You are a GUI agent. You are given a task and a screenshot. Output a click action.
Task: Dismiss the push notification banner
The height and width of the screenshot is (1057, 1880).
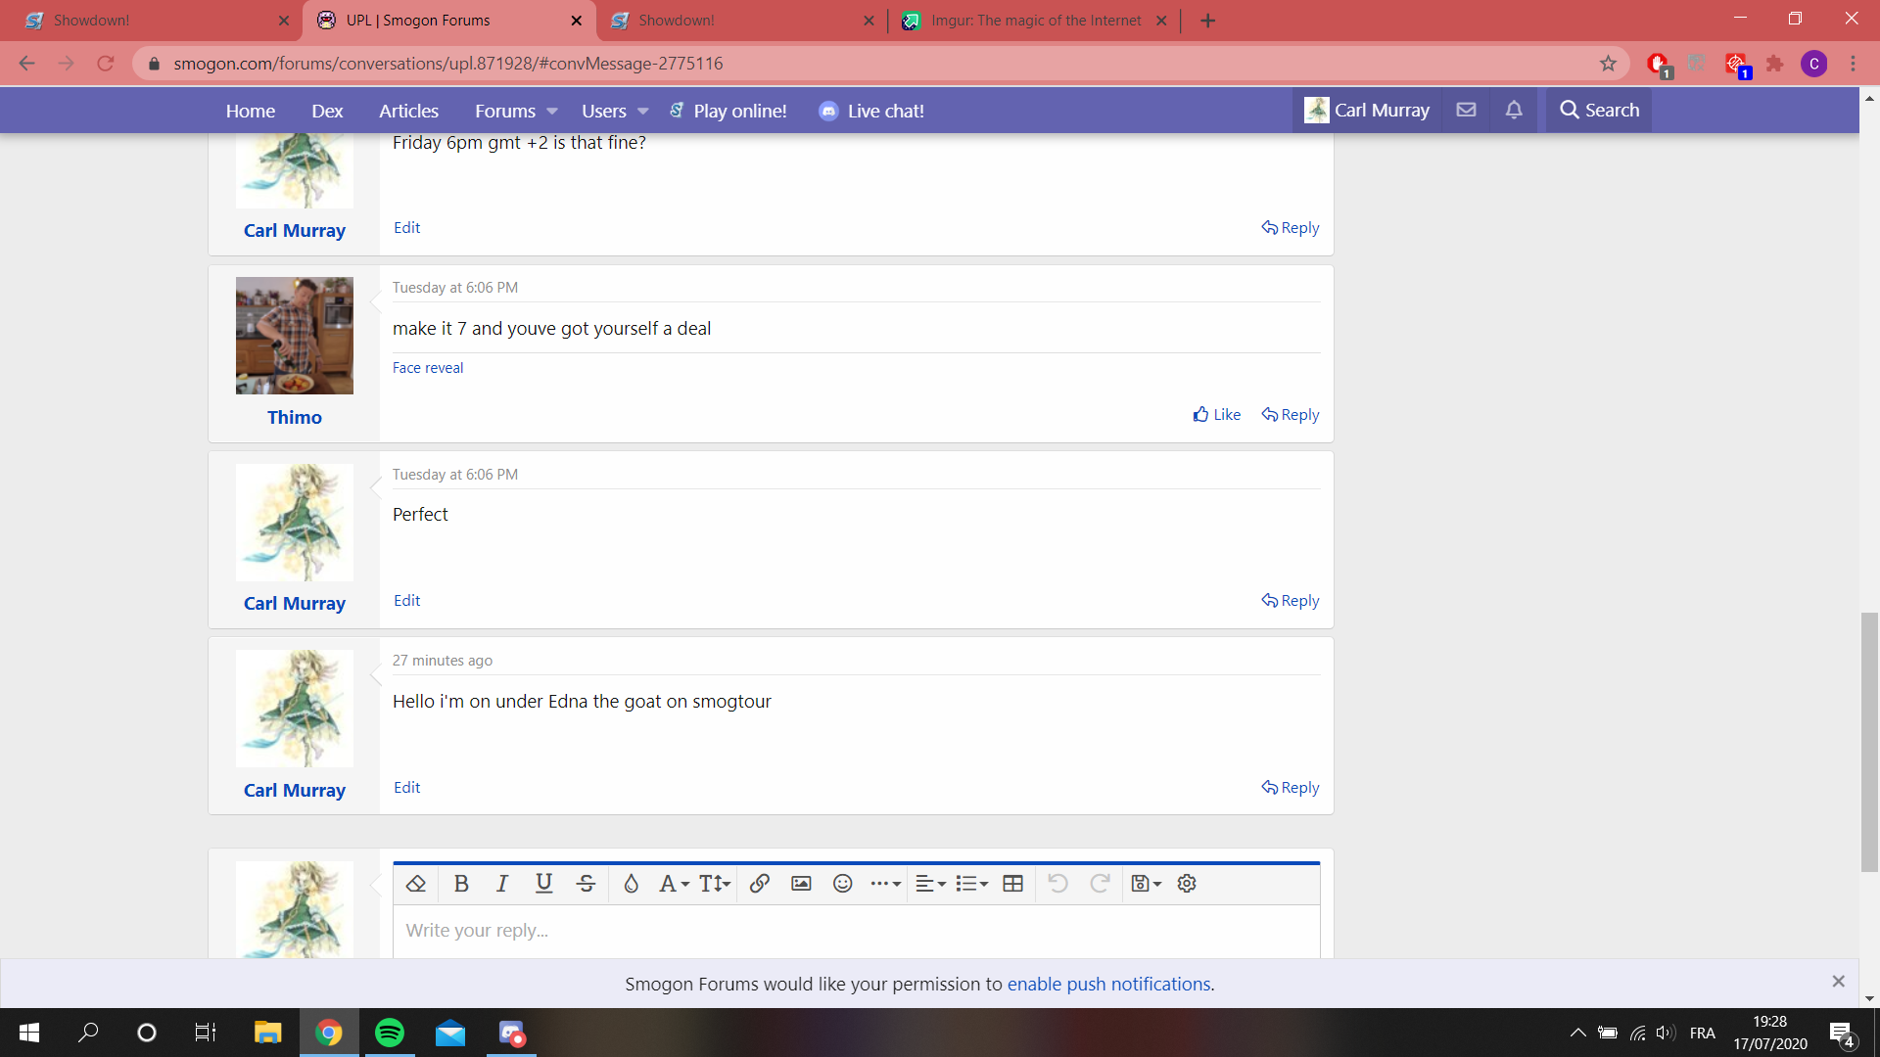[1838, 981]
